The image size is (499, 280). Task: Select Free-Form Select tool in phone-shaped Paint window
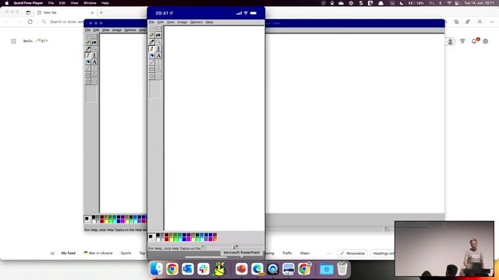click(152, 28)
